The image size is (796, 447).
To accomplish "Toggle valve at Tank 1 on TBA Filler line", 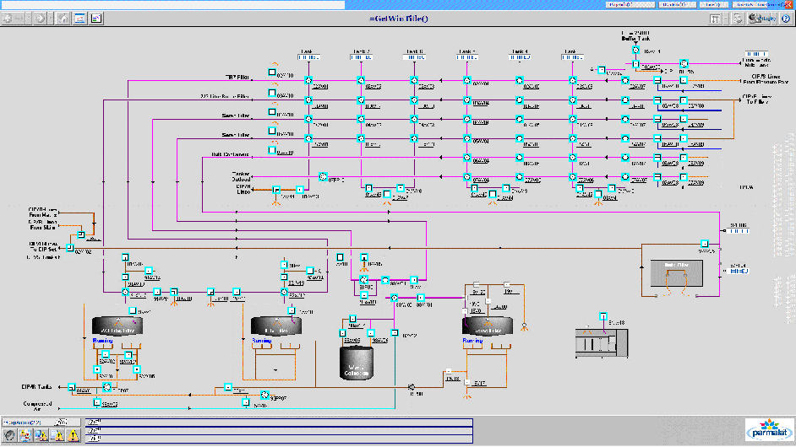I will pos(308,82).
